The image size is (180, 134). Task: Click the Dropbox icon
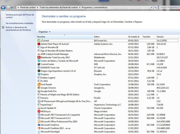click(x=39, y=74)
